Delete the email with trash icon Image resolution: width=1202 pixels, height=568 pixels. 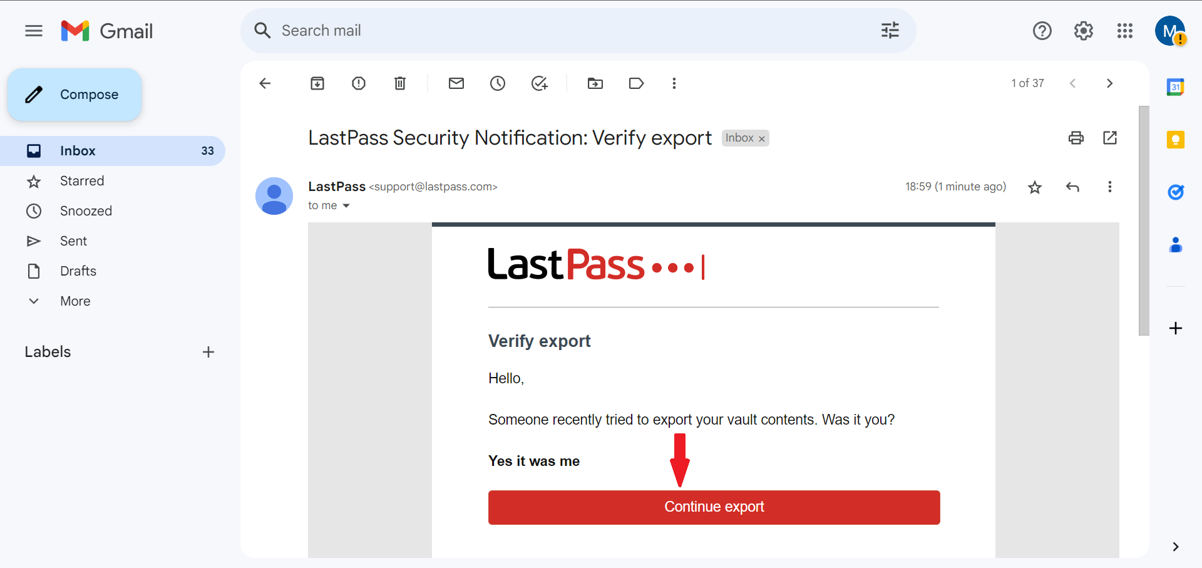coord(400,83)
